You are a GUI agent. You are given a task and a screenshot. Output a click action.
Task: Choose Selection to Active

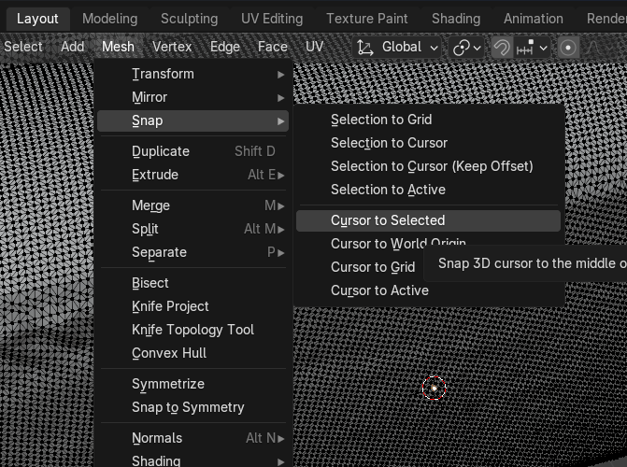428,190
